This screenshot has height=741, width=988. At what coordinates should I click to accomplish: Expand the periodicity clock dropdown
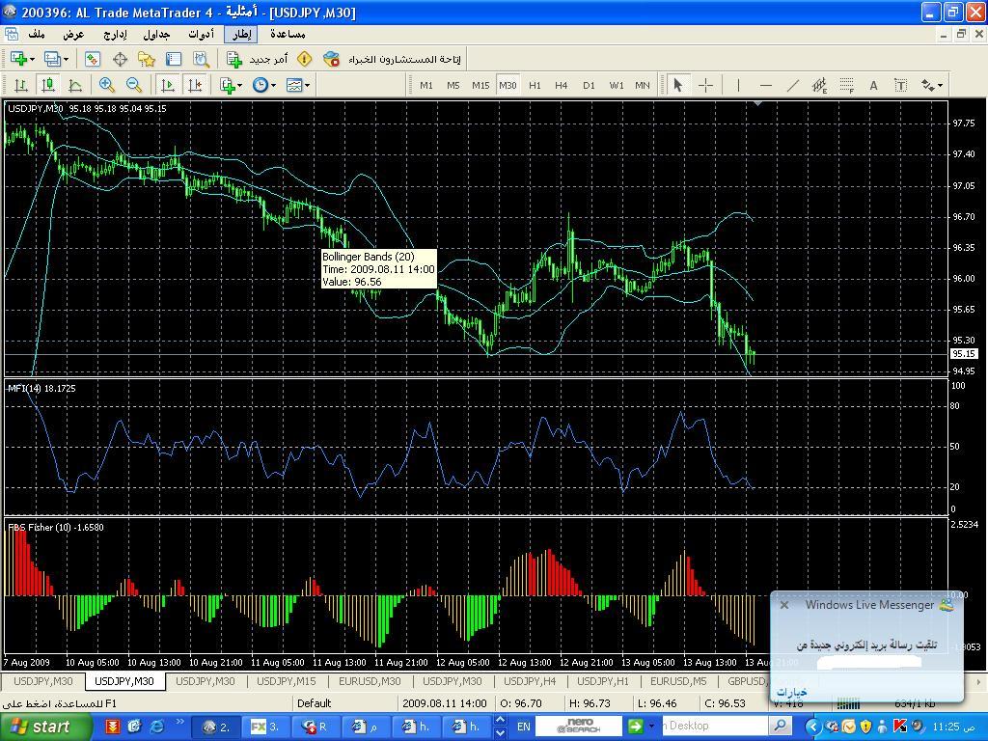click(x=264, y=85)
